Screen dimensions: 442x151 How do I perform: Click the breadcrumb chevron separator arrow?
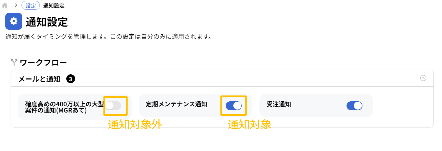click(16, 5)
